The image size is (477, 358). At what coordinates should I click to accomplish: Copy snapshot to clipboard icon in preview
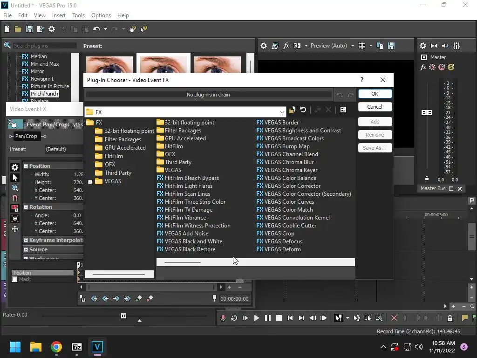[x=380, y=46]
